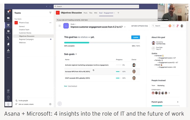Click the pink Asana celebration icon
Image resolution: width=190 pixels, height=120 pixels.
tap(178, 26)
